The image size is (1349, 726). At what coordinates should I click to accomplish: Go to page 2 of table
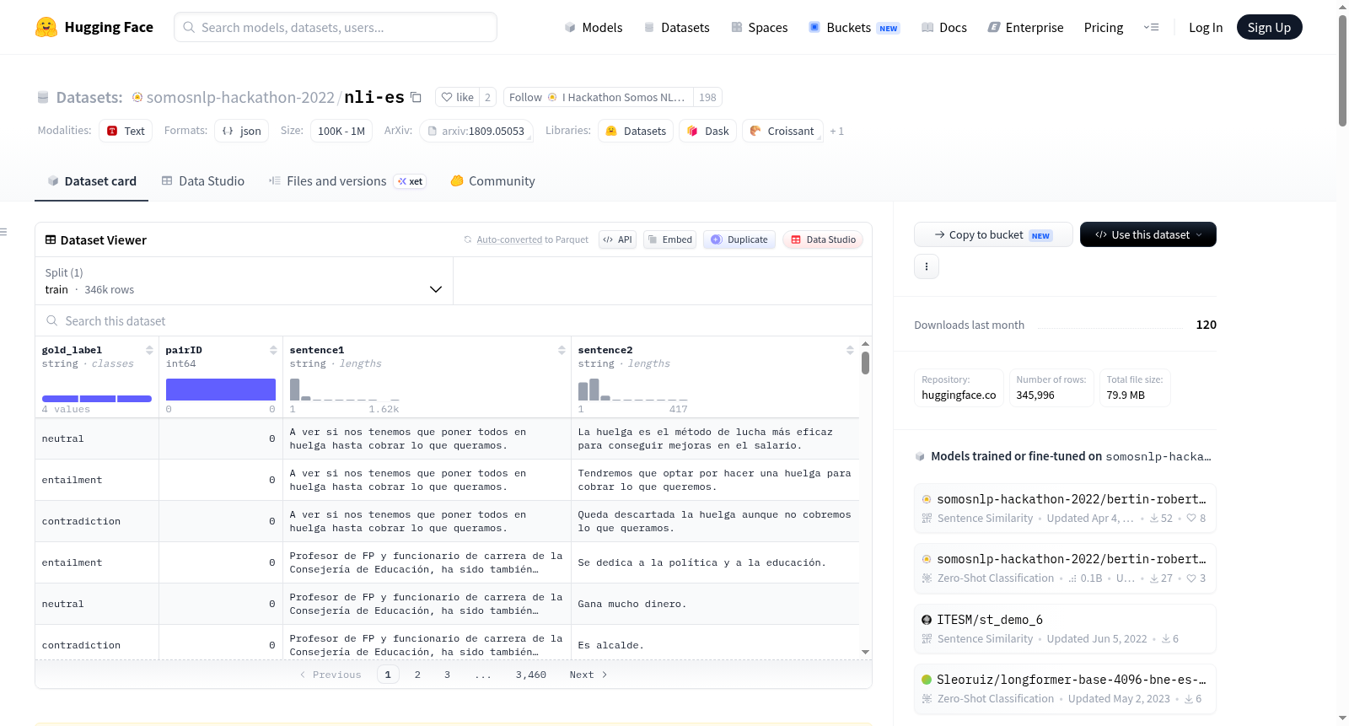tap(417, 675)
